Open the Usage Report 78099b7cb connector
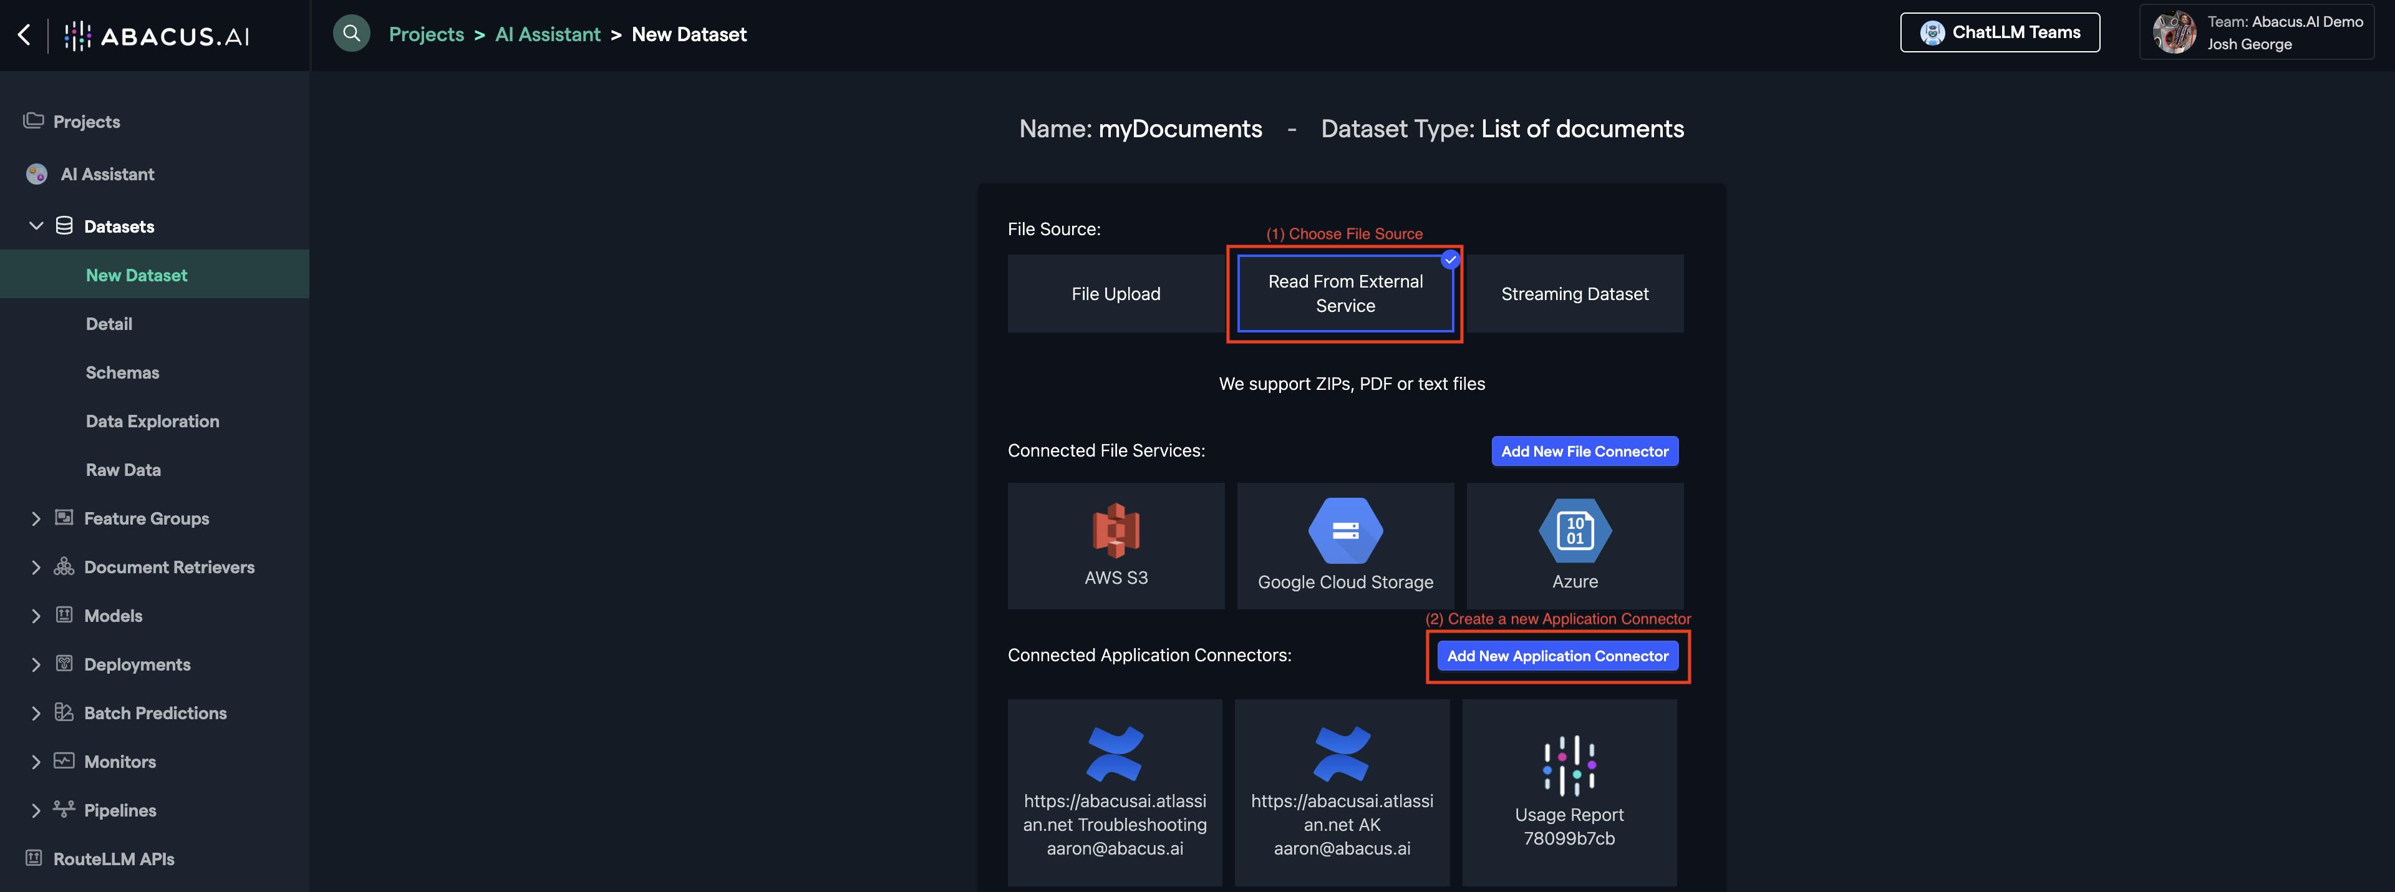 1569,792
